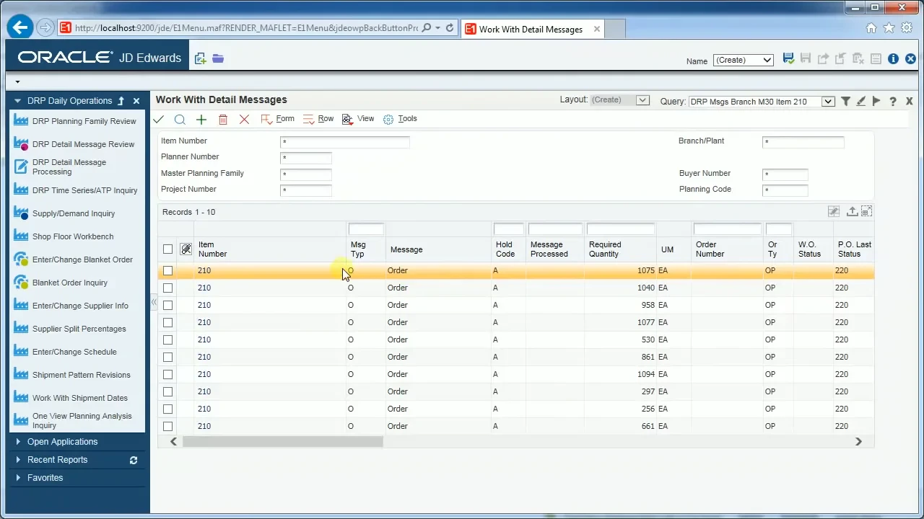
Task: Collapse the DRP Daily Operations section
Action: pyautogui.click(x=17, y=101)
